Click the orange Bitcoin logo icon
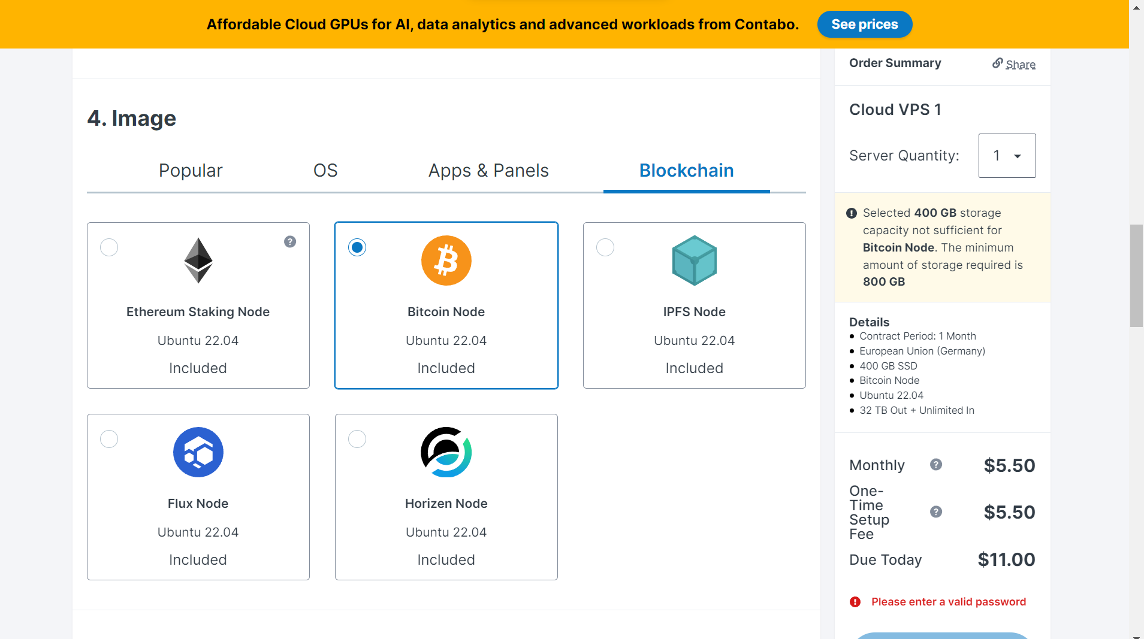The width and height of the screenshot is (1144, 639). (446, 261)
